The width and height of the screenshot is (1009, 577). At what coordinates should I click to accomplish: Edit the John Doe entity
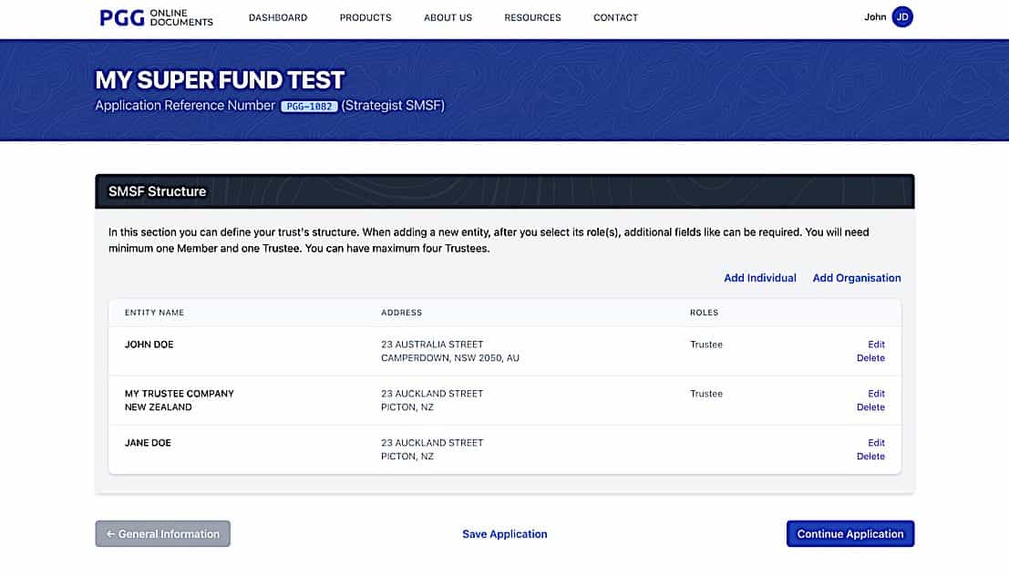point(876,345)
